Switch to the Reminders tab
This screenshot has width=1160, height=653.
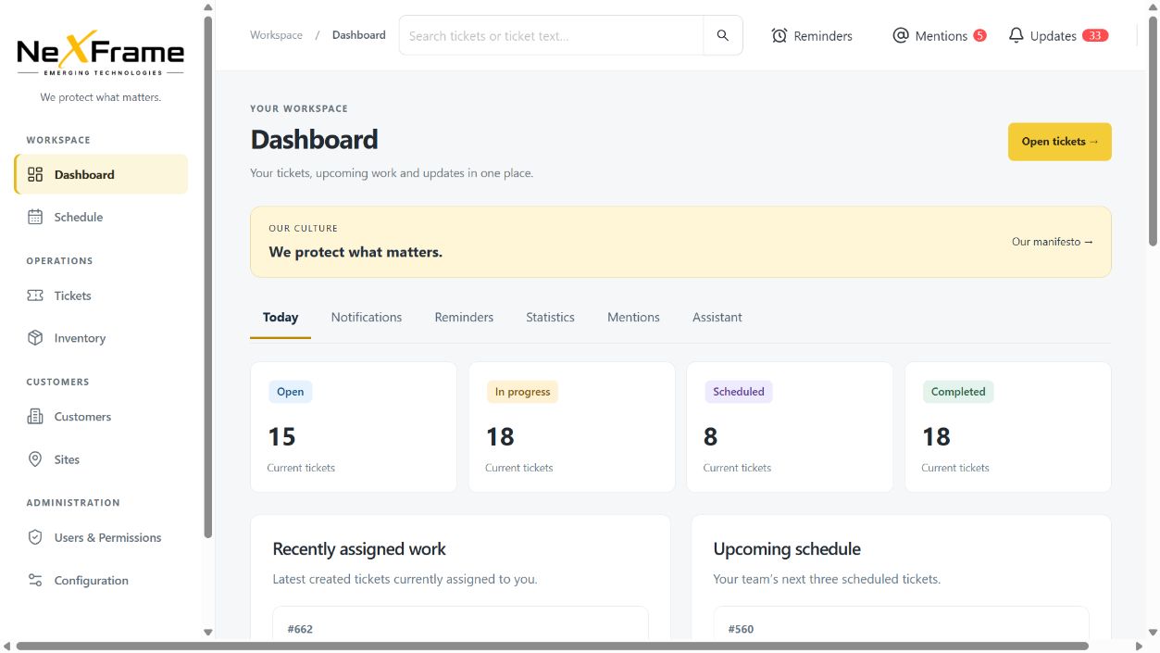(x=464, y=317)
